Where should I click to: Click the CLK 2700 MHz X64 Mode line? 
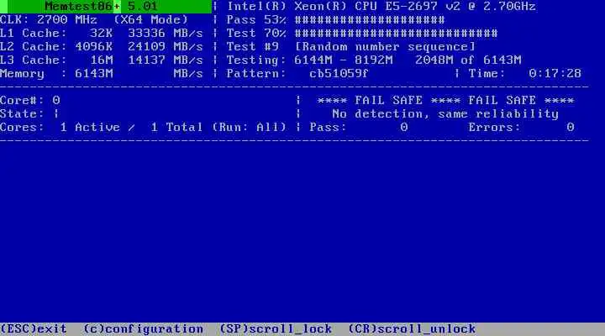coord(94,19)
